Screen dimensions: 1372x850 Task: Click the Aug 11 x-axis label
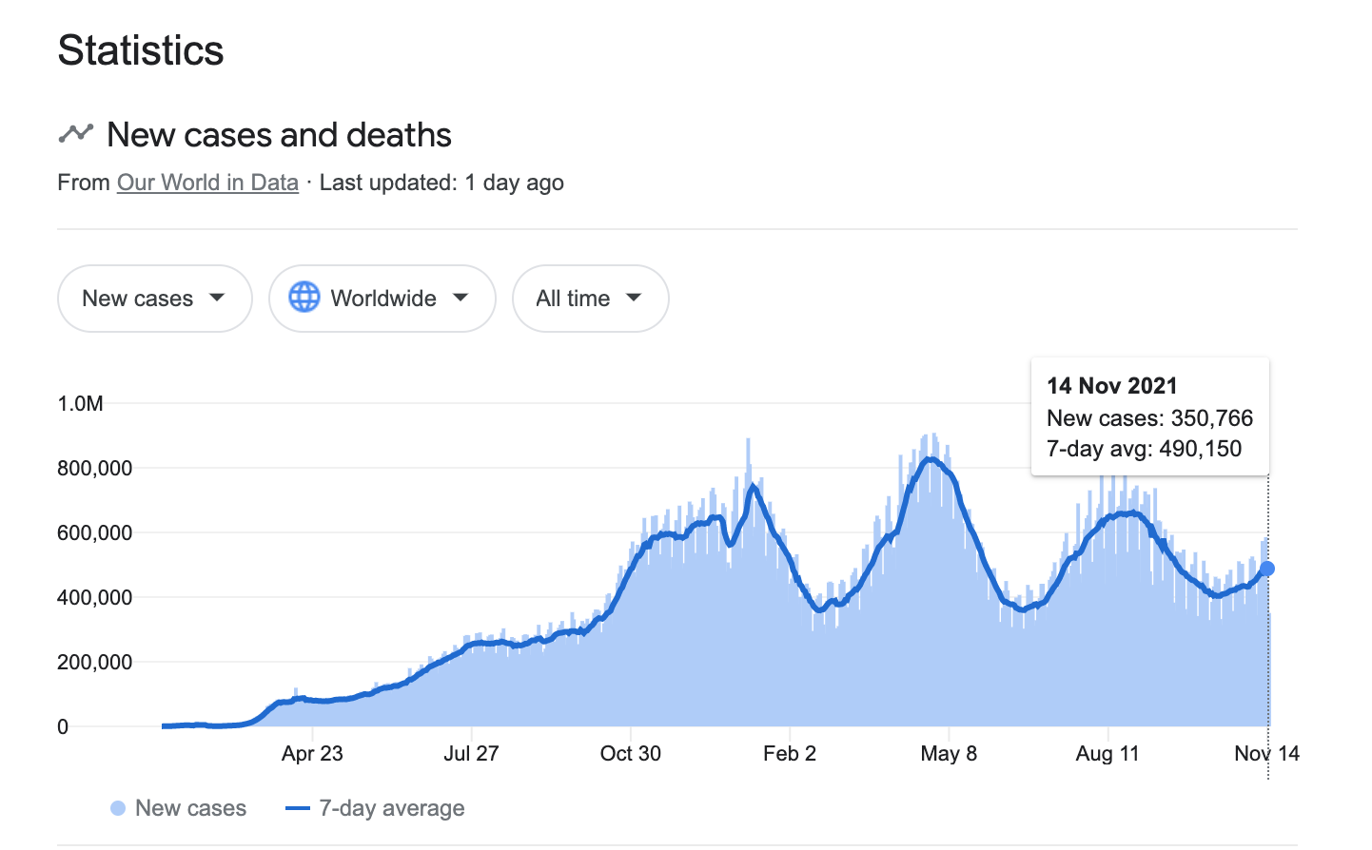tap(1107, 754)
